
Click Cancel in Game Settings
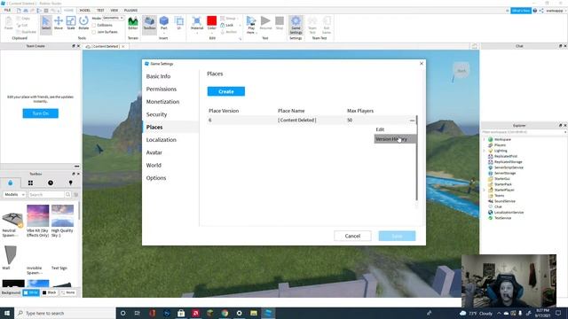[352, 236]
